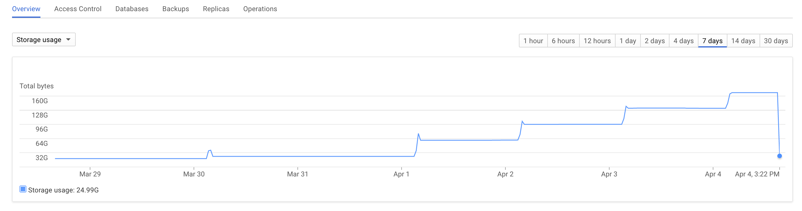Set time range to 1 hour

(x=533, y=41)
